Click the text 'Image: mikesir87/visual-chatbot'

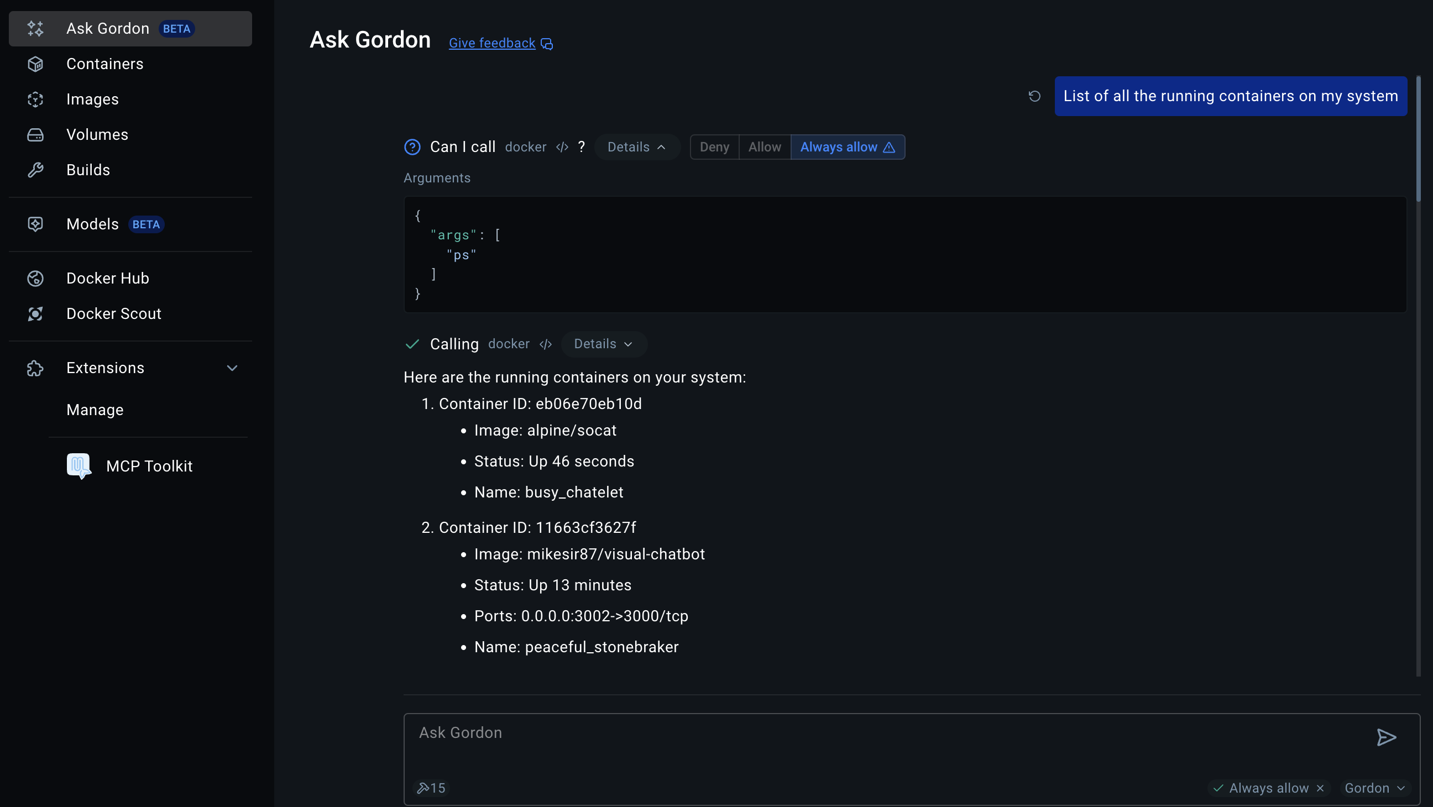[x=590, y=554]
